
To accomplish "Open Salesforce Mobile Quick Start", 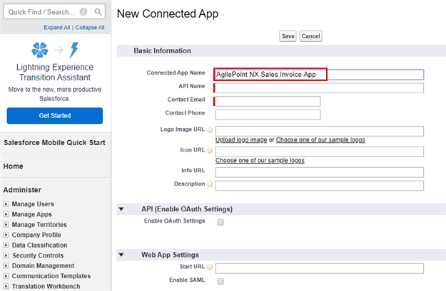I will 54,143.
